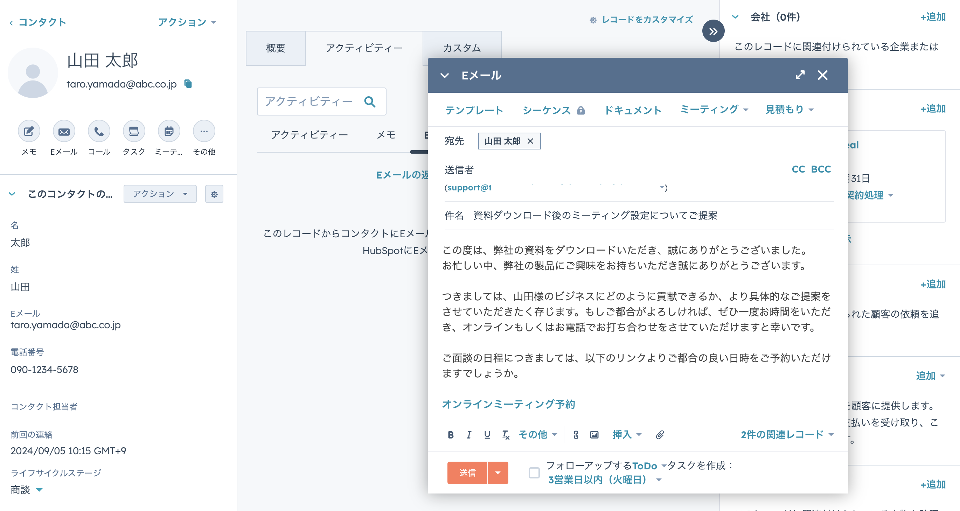Switch to the top アクティビティー tab

(364, 48)
